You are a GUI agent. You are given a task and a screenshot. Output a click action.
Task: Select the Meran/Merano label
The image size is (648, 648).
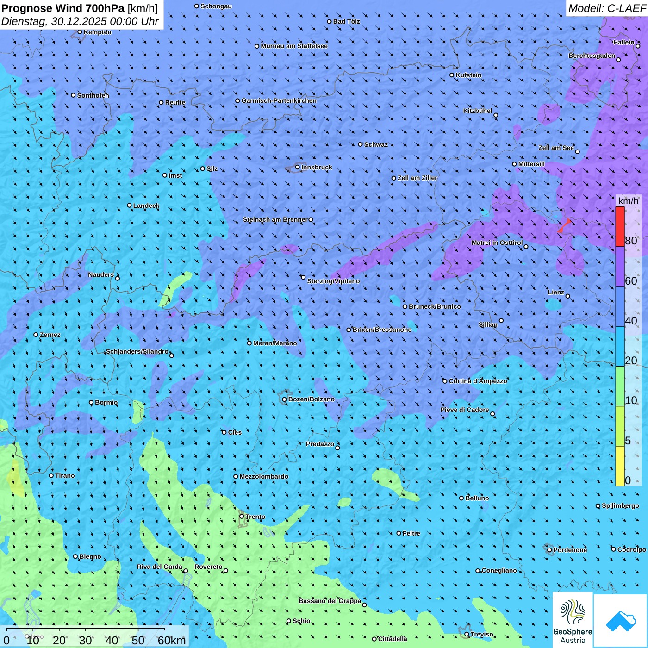[275, 343]
